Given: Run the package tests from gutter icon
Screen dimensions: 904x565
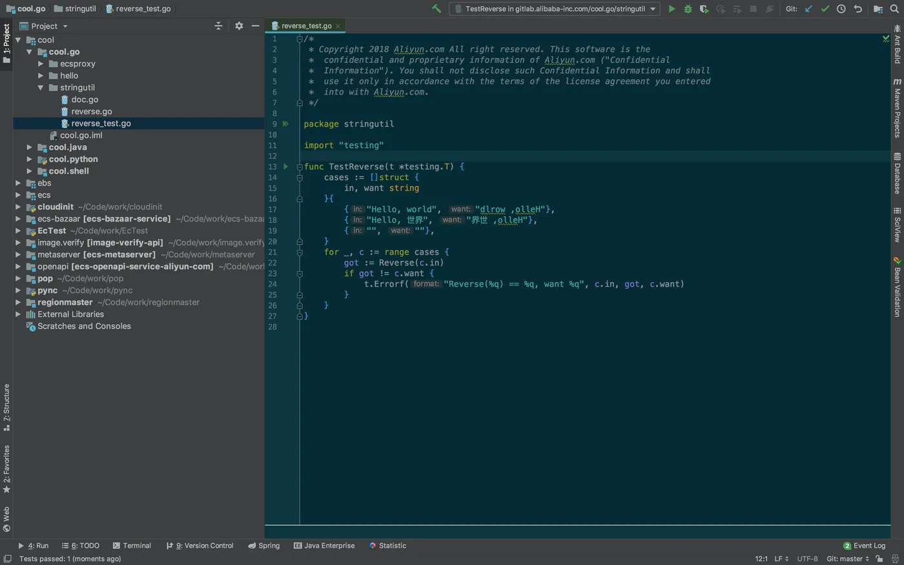Looking at the screenshot, I should [x=285, y=123].
